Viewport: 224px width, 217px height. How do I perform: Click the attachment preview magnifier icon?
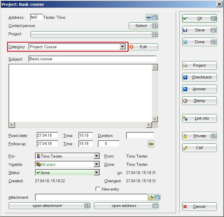(x=158, y=198)
